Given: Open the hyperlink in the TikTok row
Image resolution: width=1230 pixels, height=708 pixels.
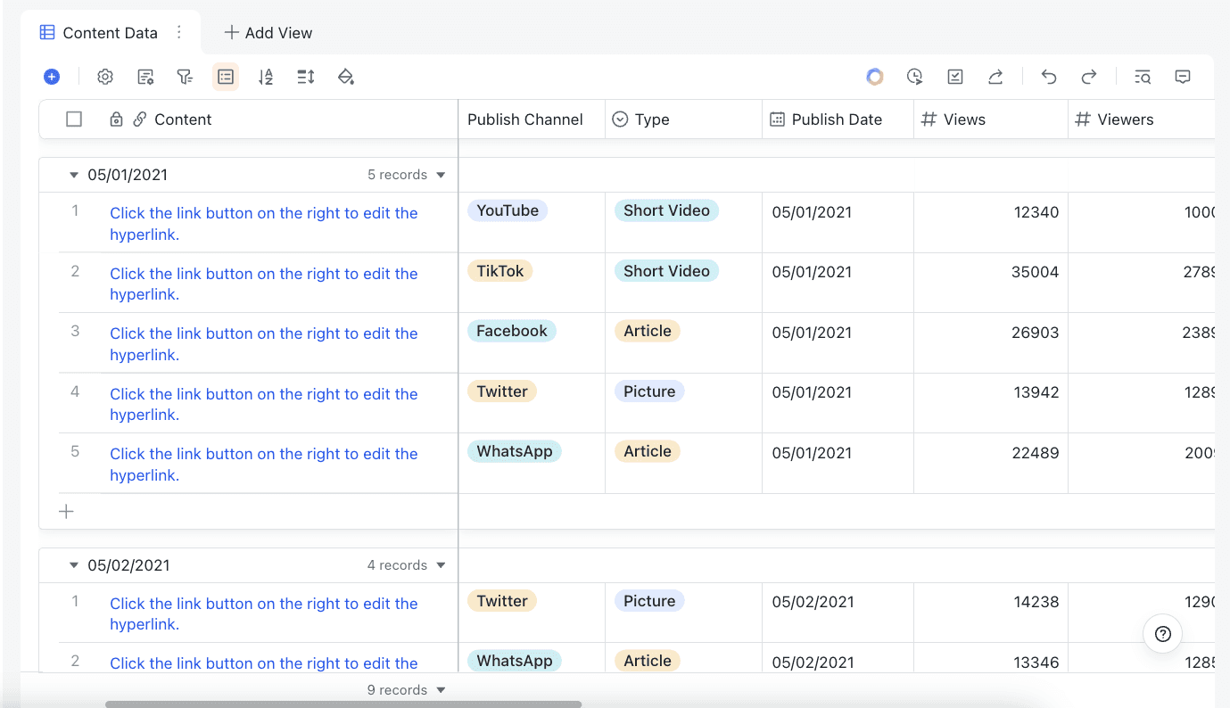Looking at the screenshot, I should (264, 284).
